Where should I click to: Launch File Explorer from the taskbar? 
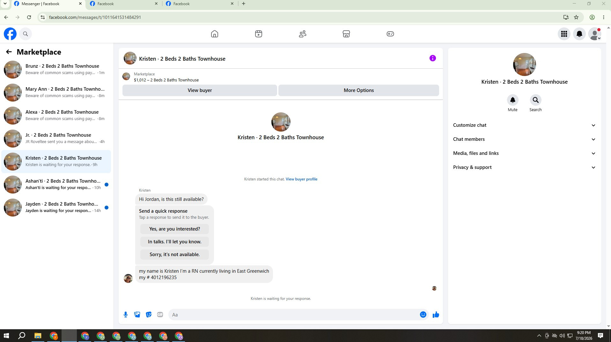coord(38,336)
